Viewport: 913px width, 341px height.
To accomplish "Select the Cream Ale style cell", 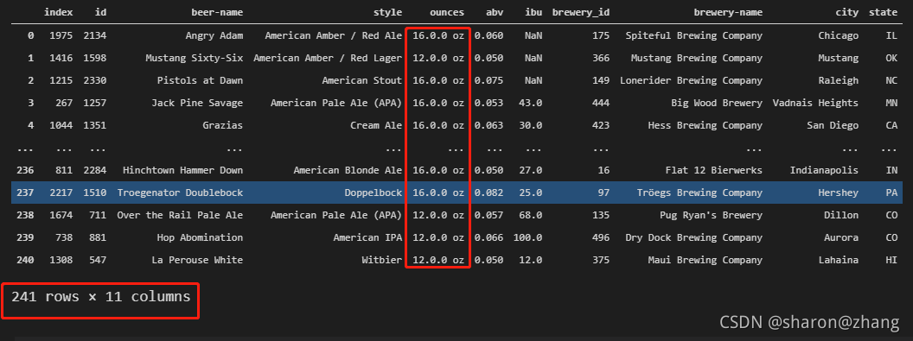I will tap(376, 125).
